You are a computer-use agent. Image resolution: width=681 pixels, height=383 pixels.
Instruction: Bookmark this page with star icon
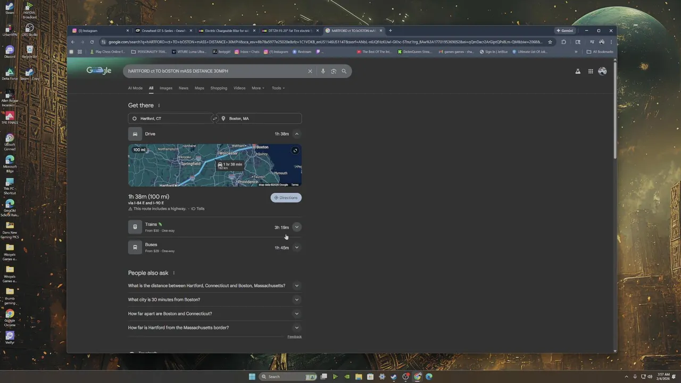click(550, 42)
